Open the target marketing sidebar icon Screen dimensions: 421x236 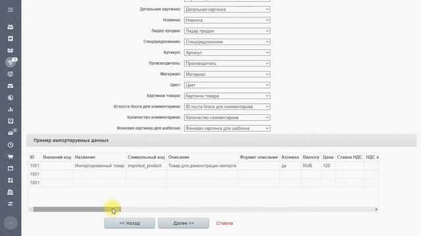(x=11, y=74)
